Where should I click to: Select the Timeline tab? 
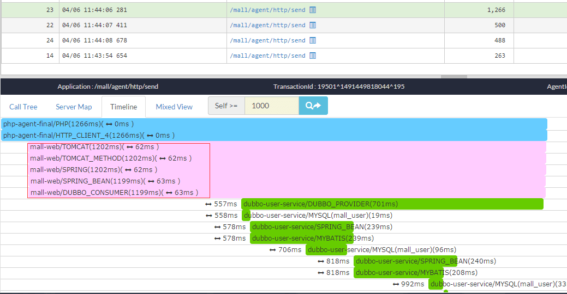click(x=123, y=107)
